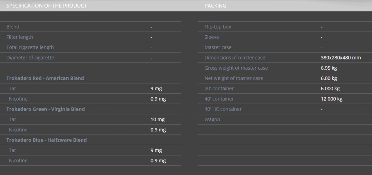Click the Tar label under Trokadero Green
The height and width of the screenshot is (175, 372).
point(12,119)
